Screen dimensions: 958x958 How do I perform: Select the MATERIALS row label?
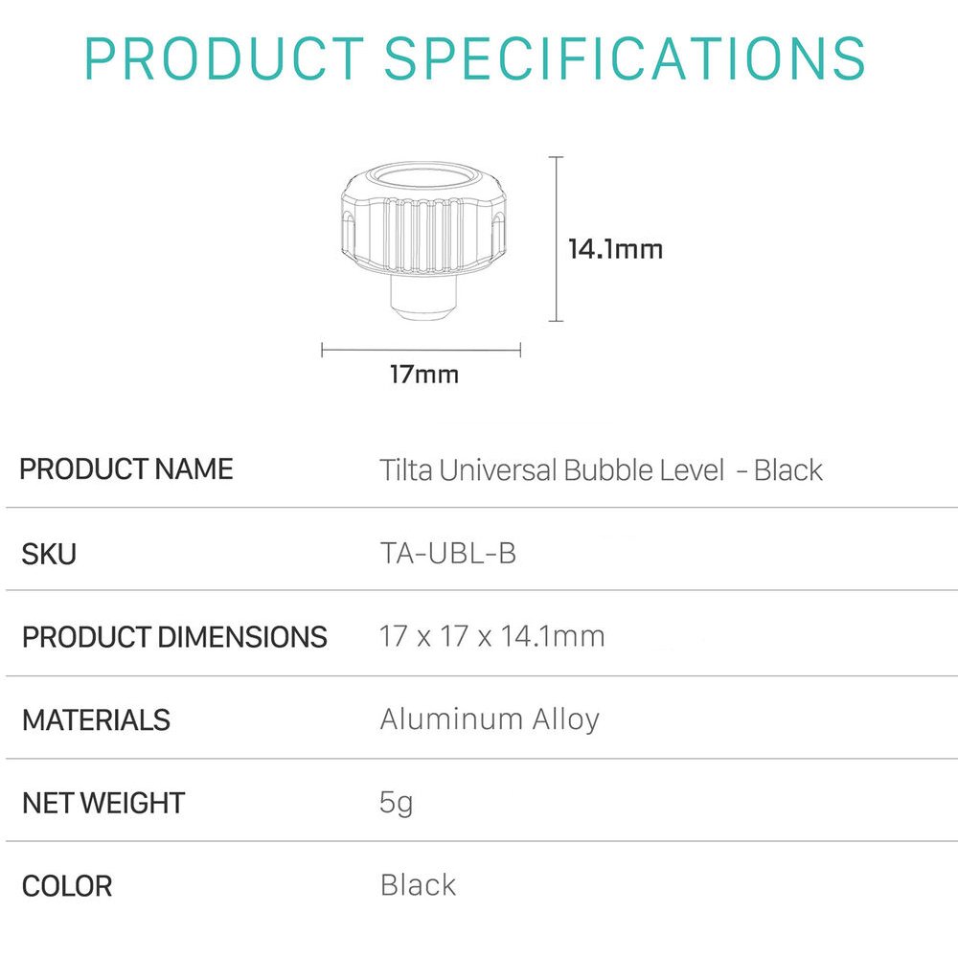96,719
